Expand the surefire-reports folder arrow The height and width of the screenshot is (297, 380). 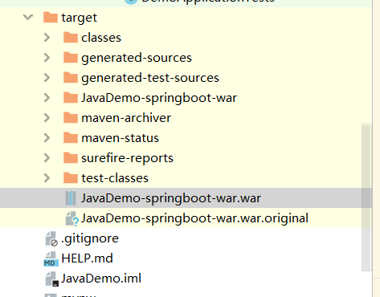point(47,158)
